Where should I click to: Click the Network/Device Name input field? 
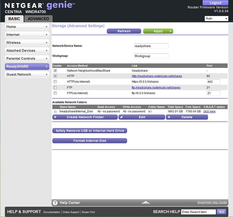[x=151, y=46]
